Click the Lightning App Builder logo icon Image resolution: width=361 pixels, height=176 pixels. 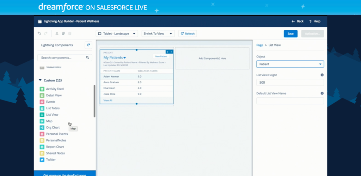pyautogui.click(x=39, y=22)
